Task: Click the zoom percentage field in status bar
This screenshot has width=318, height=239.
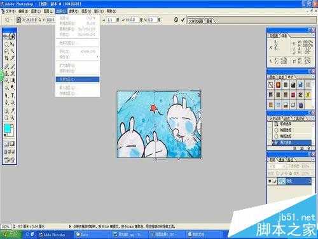Action: pyautogui.click(x=5, y=226)
